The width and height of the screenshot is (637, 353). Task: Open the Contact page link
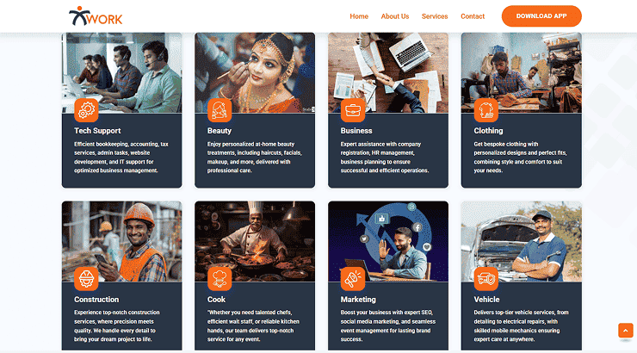tap(473, 16)
